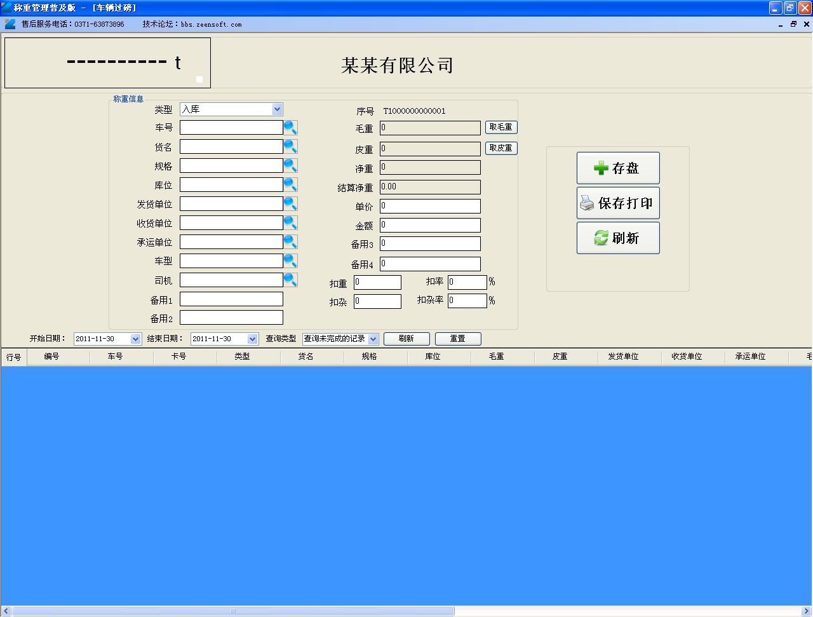Click the 净重 value field

click(430, 168)
